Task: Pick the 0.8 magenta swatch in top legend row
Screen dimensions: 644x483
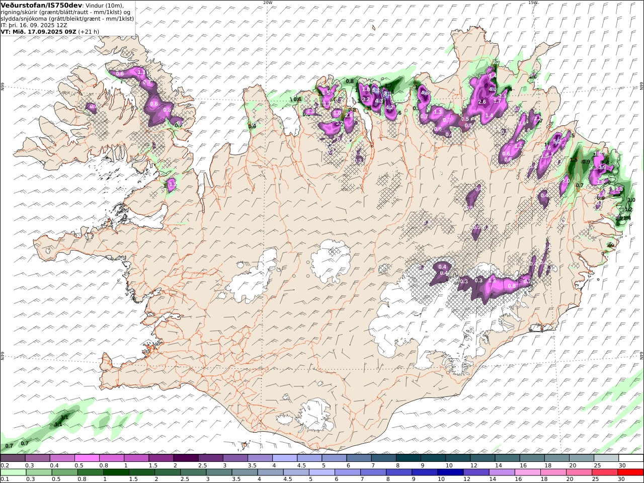Action: coord(111,458)
